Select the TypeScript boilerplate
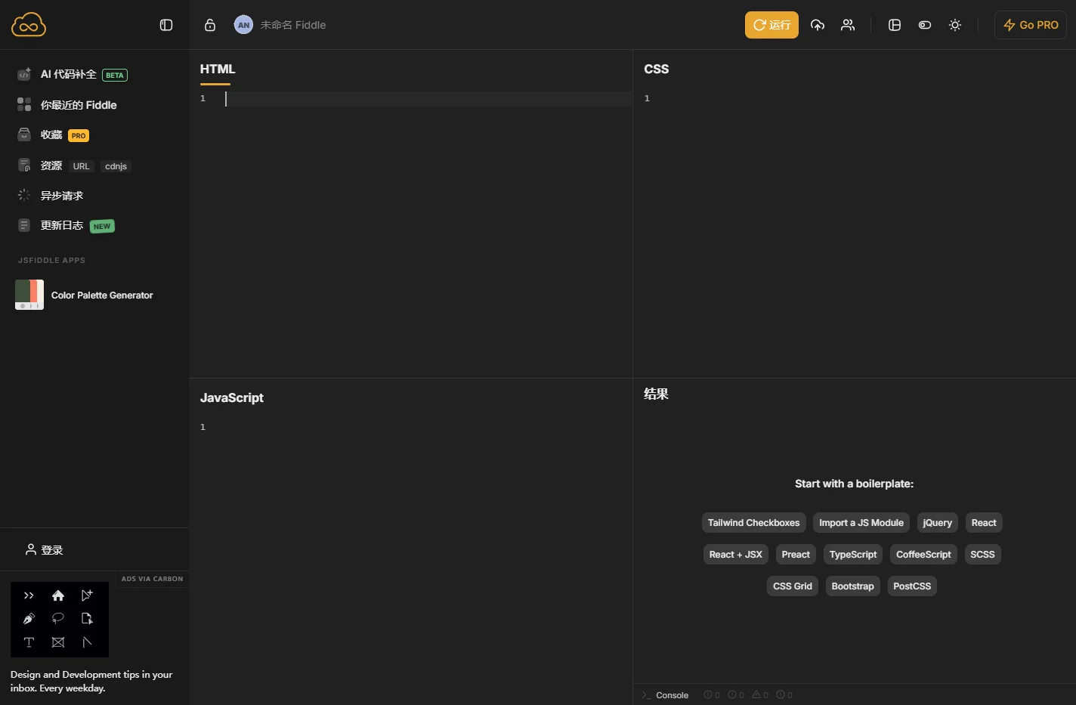Image resolution: width=1076 pixels, height=705 pixels. (853, 555)
